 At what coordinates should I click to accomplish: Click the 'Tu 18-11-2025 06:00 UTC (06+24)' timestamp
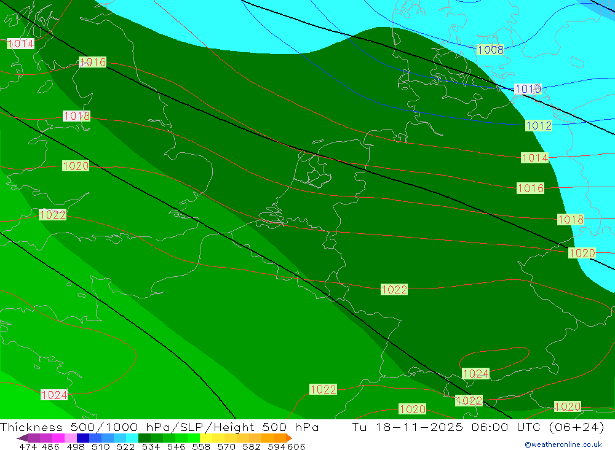[x=478, y=427]
